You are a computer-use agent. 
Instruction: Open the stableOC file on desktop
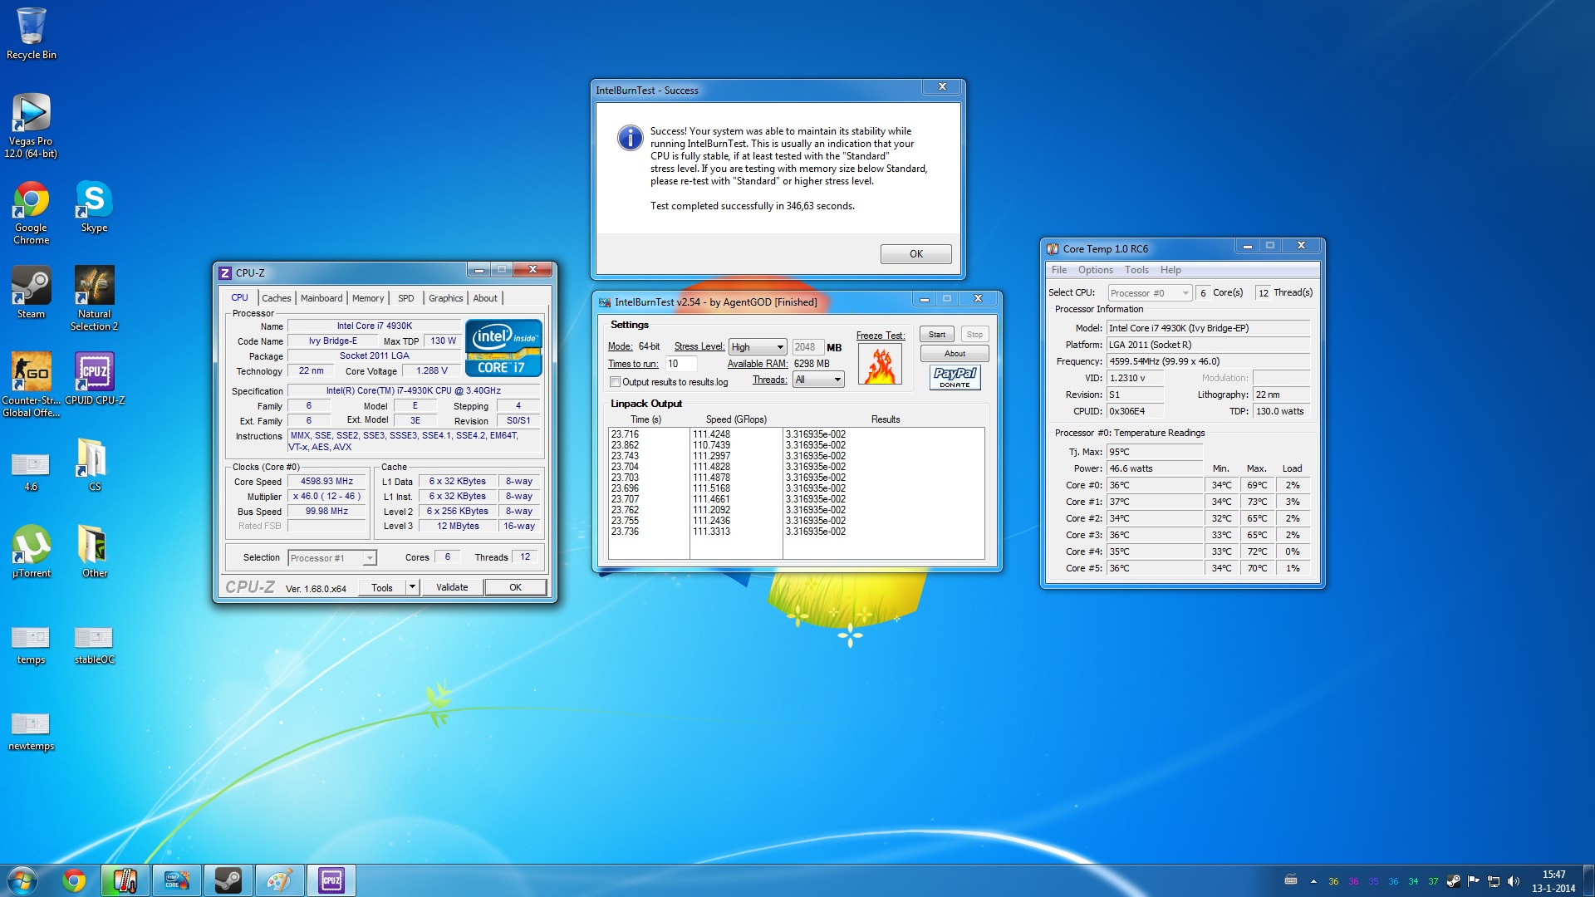[94, 645]
